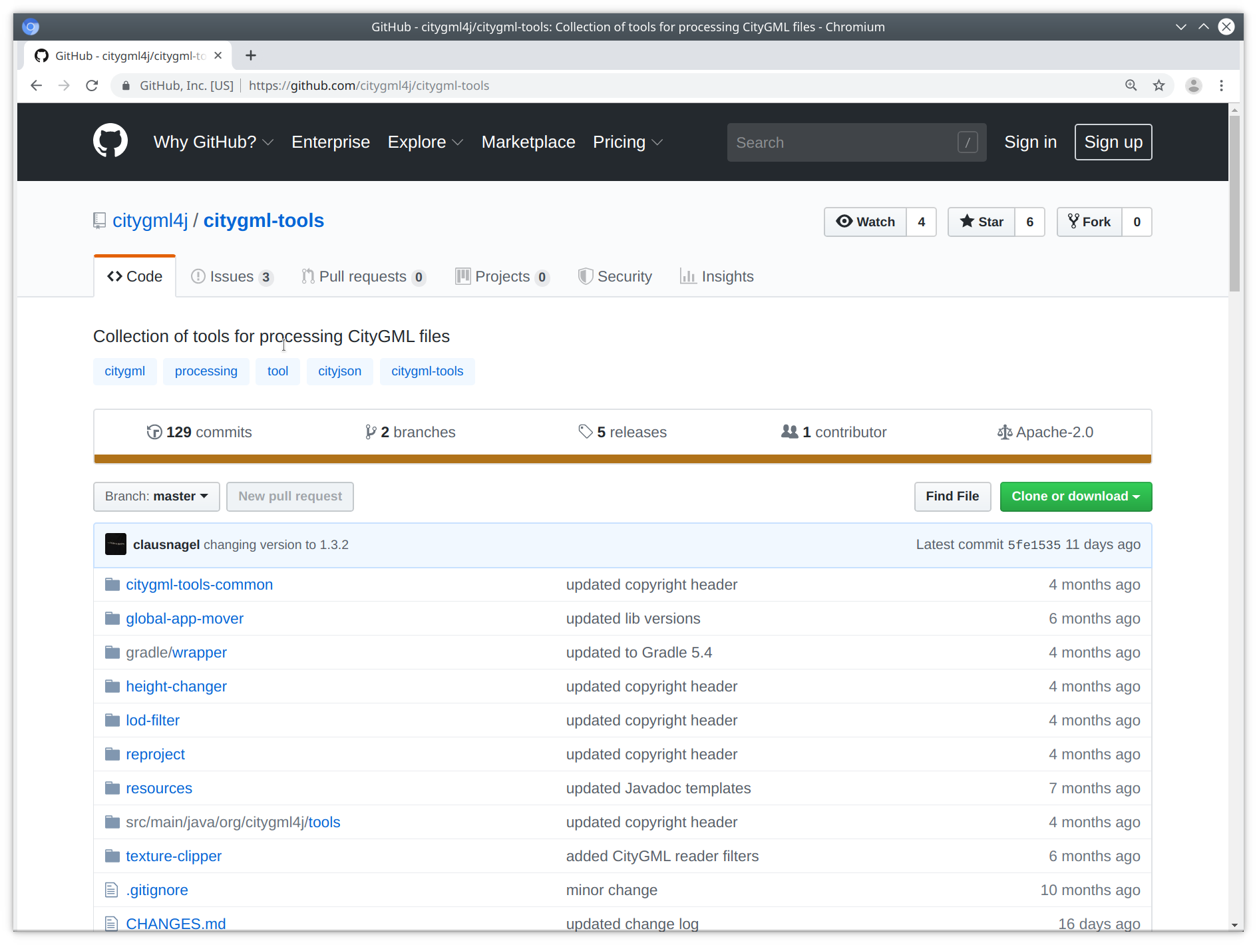Image resolution: width=1257 pixels, height=945 pixels.
Task: View the 129 commits history
Action: [199, 433]
